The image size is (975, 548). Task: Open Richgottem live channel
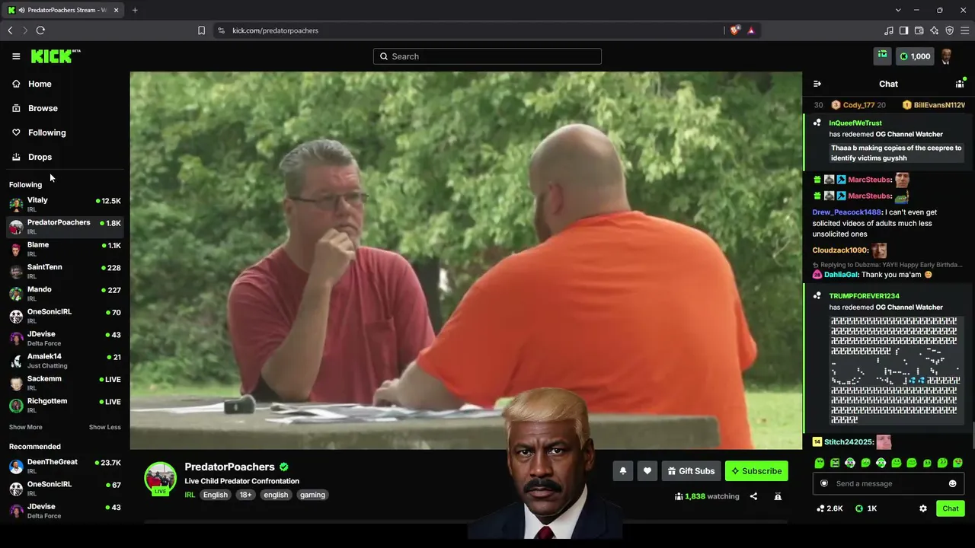tap(65, 405)
